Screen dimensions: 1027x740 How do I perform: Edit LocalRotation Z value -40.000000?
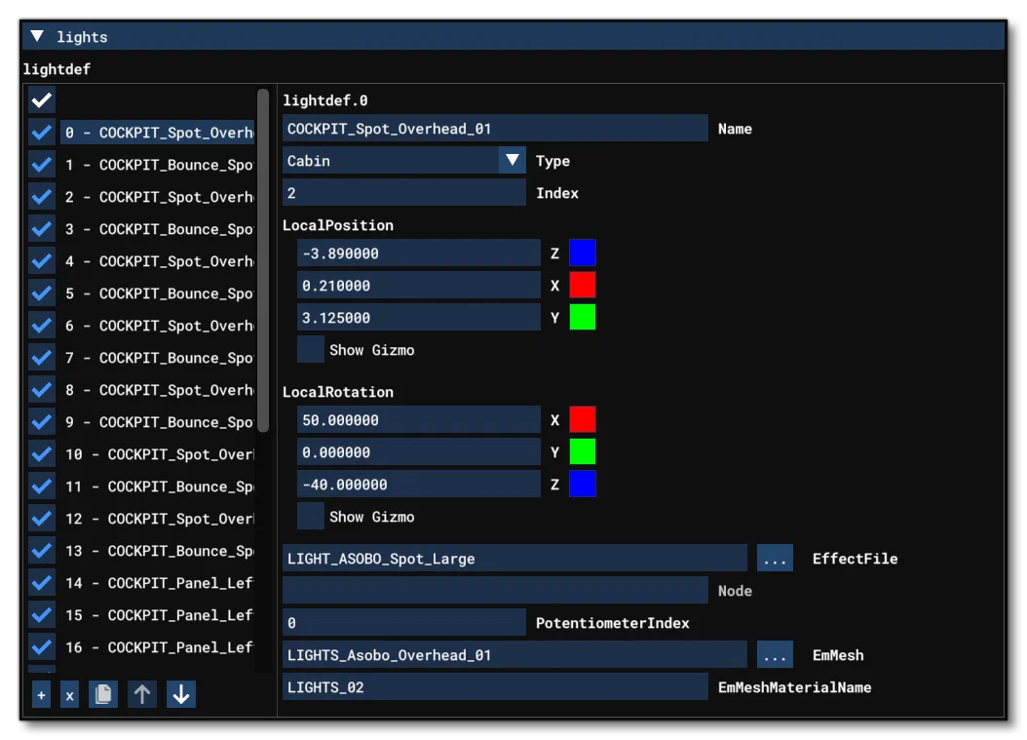[419, 484]
